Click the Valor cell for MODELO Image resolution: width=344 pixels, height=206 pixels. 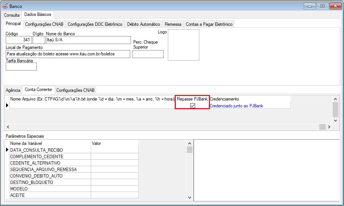(115, 189)
